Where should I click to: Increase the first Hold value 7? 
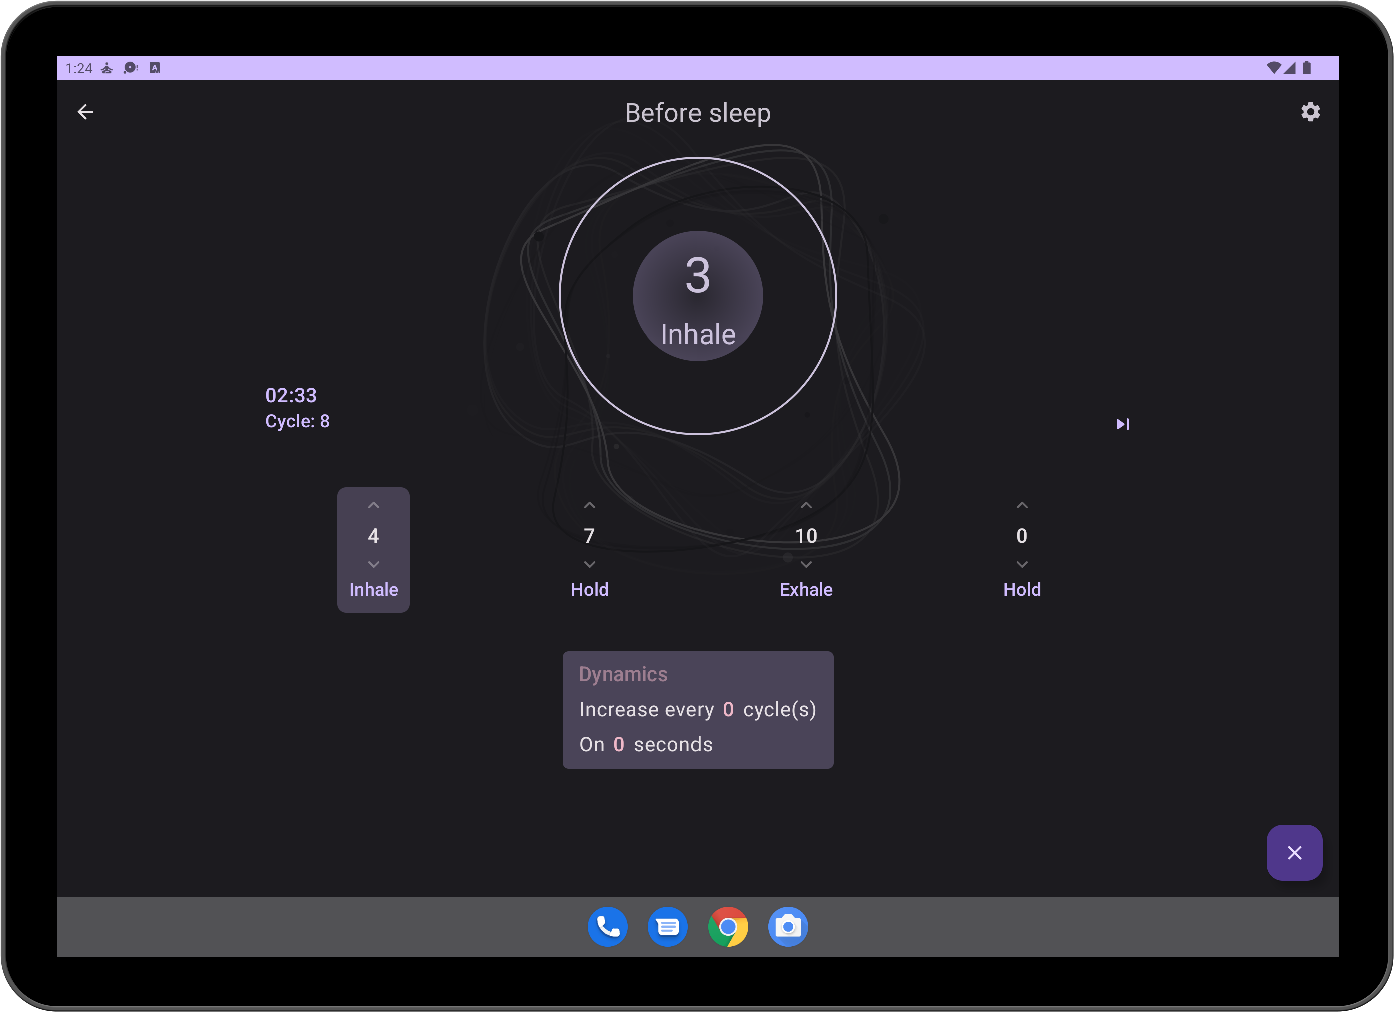[x=589, y=505]
